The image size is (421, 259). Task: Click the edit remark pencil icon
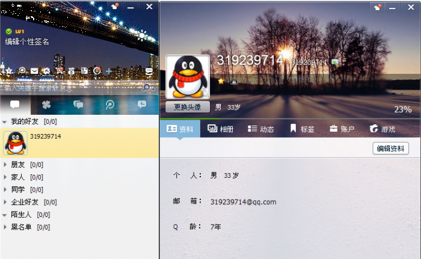(335, 62)
